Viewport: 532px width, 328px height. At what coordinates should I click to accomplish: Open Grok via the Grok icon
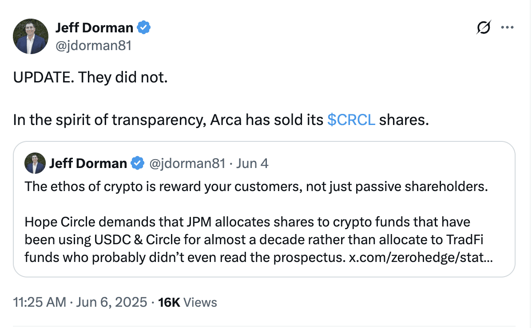[x=484, y=27]
